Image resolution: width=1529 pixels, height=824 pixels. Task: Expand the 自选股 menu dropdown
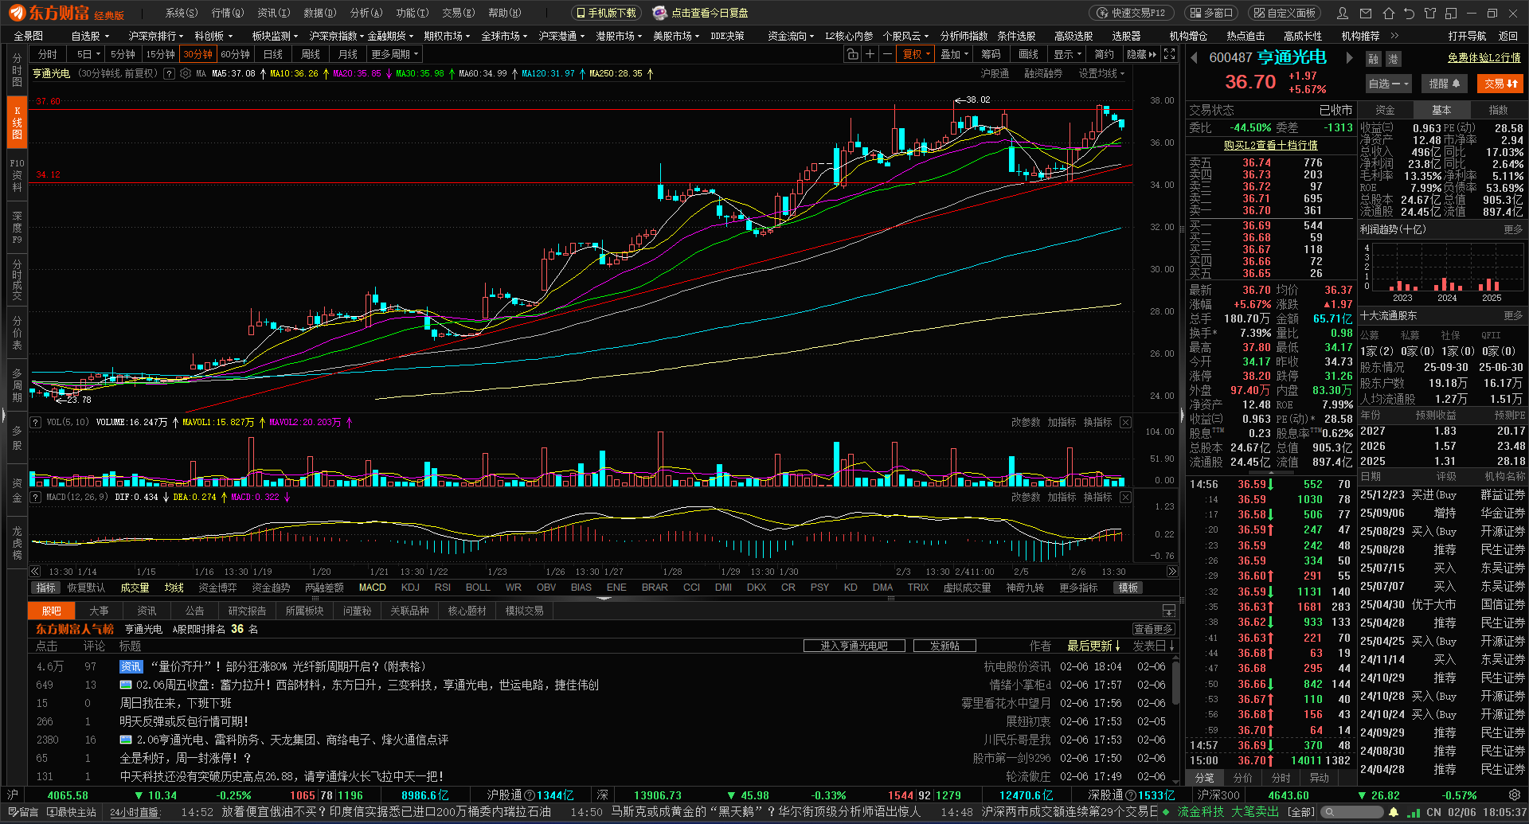[x=91, y=36]
